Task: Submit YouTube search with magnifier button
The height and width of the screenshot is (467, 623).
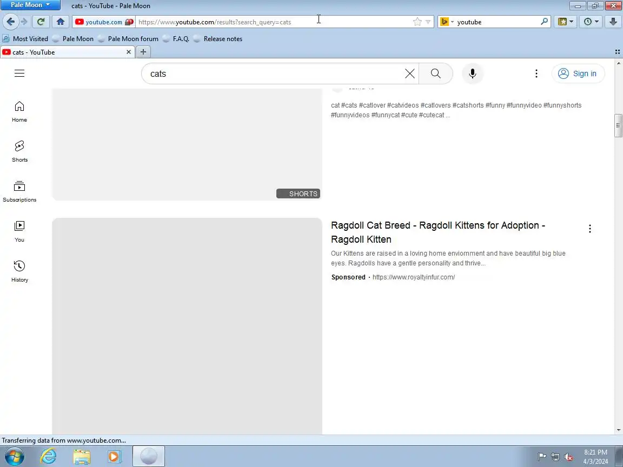Action: point(436,74)
